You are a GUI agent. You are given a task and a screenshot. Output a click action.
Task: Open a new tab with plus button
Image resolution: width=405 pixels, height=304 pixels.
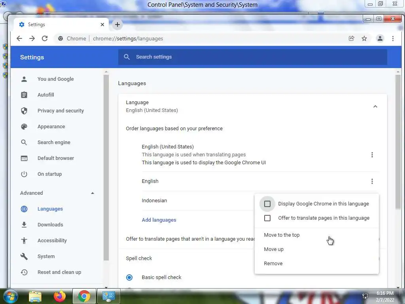coord(117,25)
